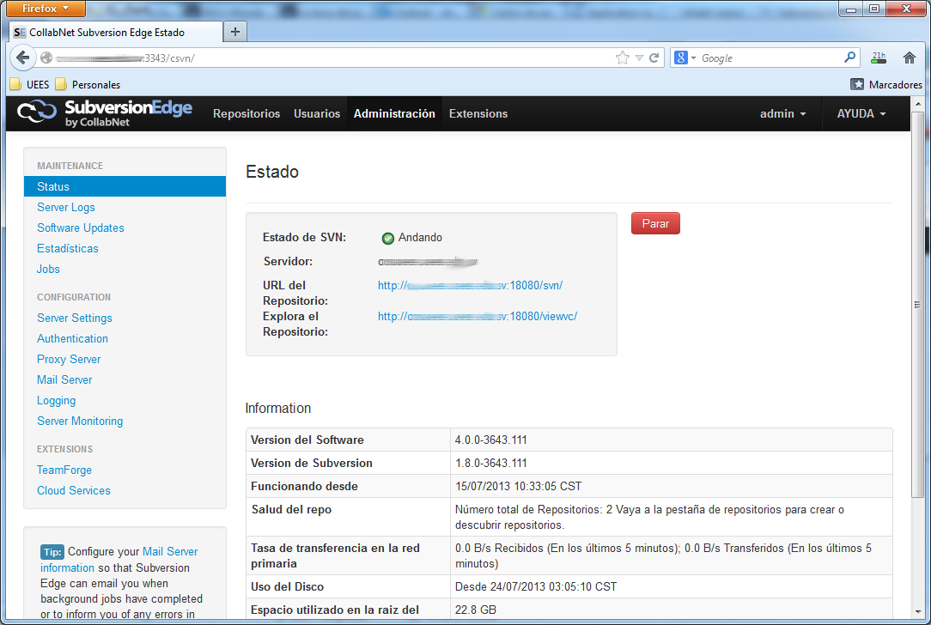This screenshot has height=625, width=931.
Task: Click the software version value 4.0.0-3643.111
Action: pos(491,440)
